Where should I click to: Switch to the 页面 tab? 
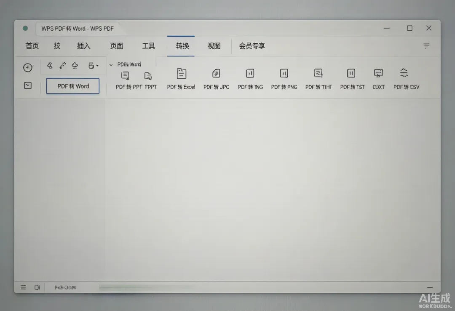116,46
